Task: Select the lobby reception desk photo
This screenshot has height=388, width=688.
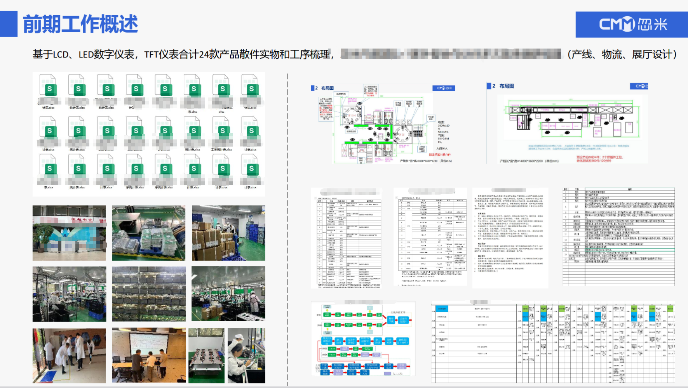Action: pyautogui.click(x=69, y=233)
